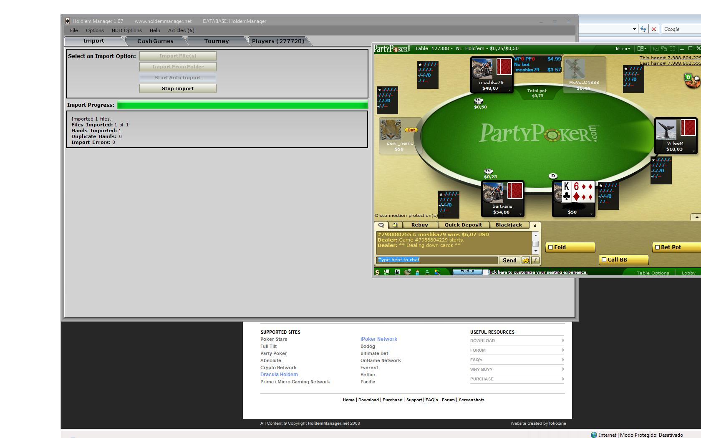The width and height of the screenshot is (701, 438).
Task: Open the Help menu in Hold'em Manager
Action: (x=155, y=30)
